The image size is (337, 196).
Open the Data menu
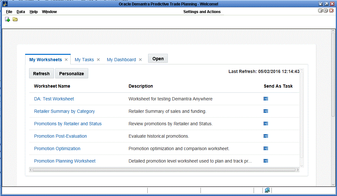pos(21,11)
